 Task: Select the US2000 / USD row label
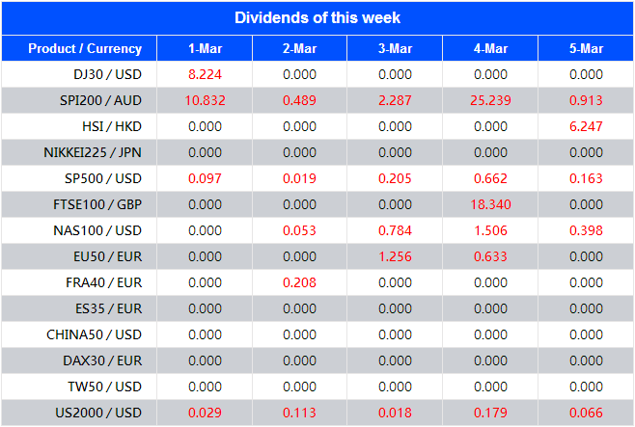[x=98, y=413]
